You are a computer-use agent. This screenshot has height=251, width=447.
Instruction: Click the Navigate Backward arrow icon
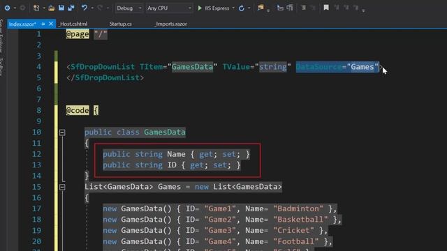pyautogui.click(x=7, y=8)
